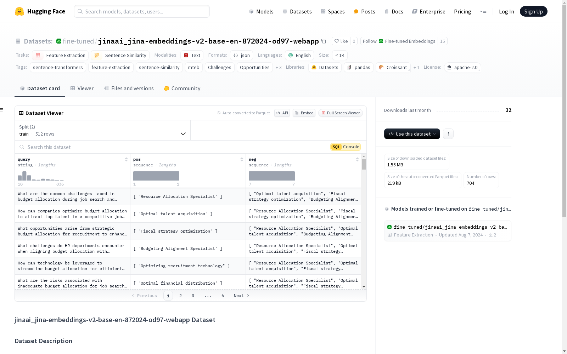Viewport: 567px width, 354px height.
Task: View Pricing page
Action: 462,11
